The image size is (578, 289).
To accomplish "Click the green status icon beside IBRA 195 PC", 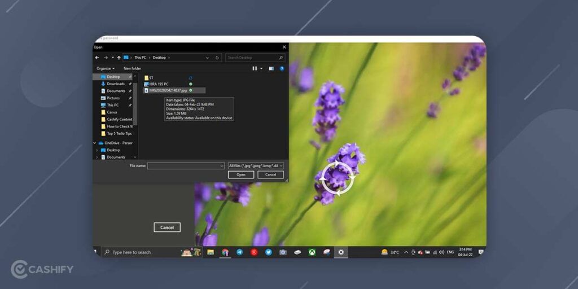I will 191,84.
